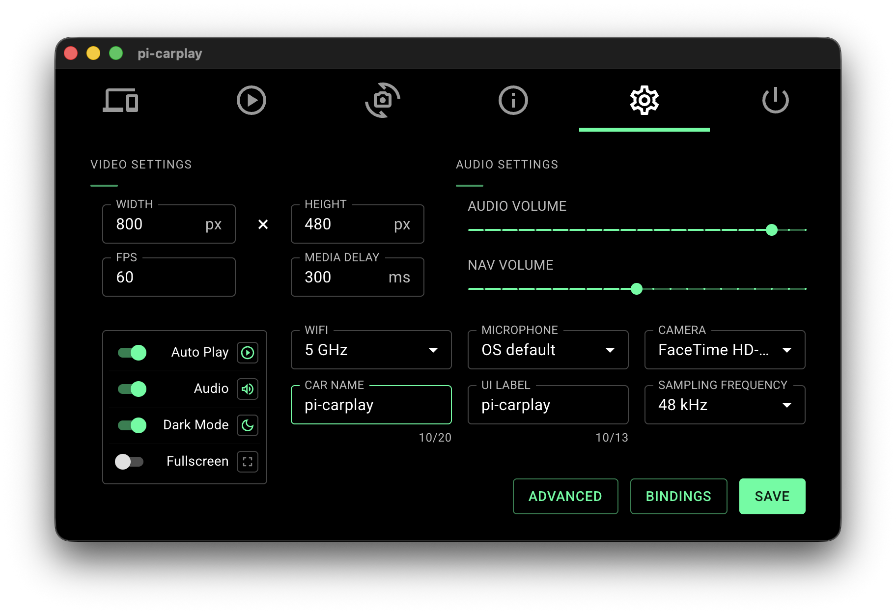Click the Nav Volume slider handle

pyautogui.click(x=637, y=289)
